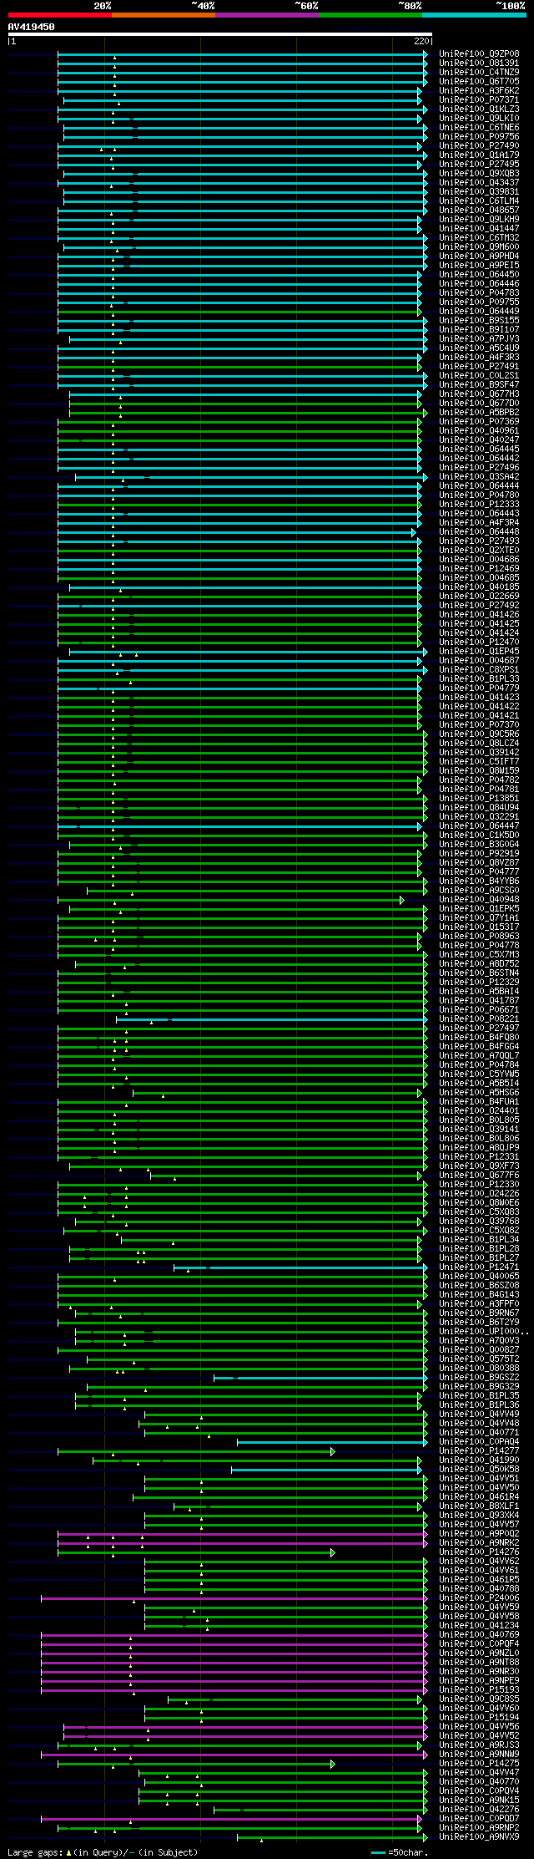Select hit label UniRef100_Q40769
Image resolution: width=534 pixels, height=1859 pixels.
pos(479,1635)
